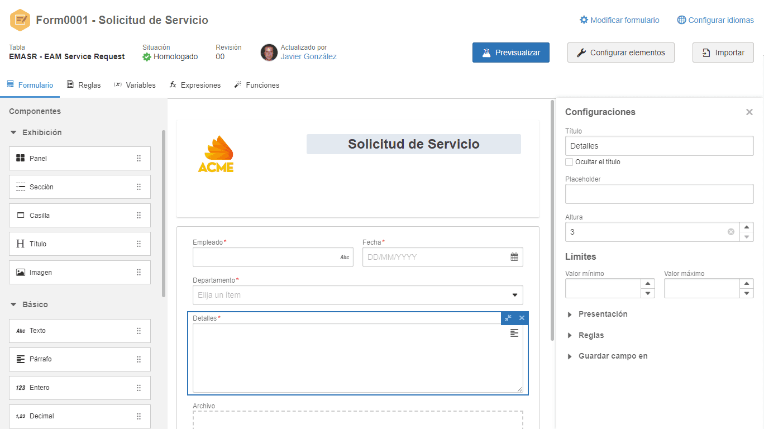
Task: Click the Previsualizar button
Action: point(511,53)
